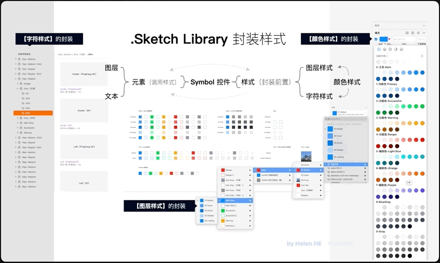Choose 03 Active from layer style submenu

pyautogui.click(x=207, y=210)
